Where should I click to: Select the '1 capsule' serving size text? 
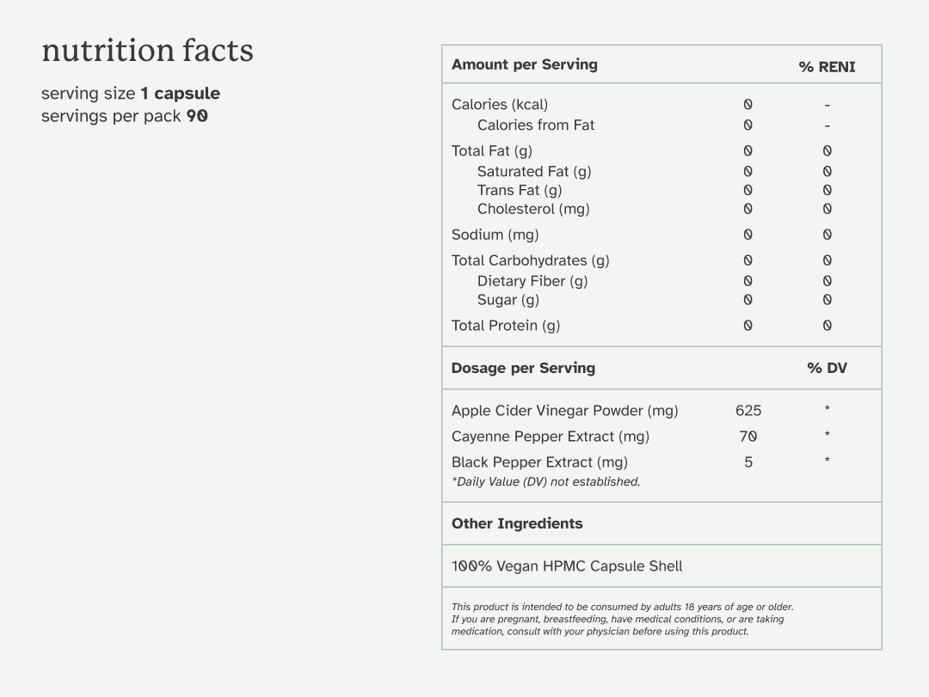(x=180, y=94)
